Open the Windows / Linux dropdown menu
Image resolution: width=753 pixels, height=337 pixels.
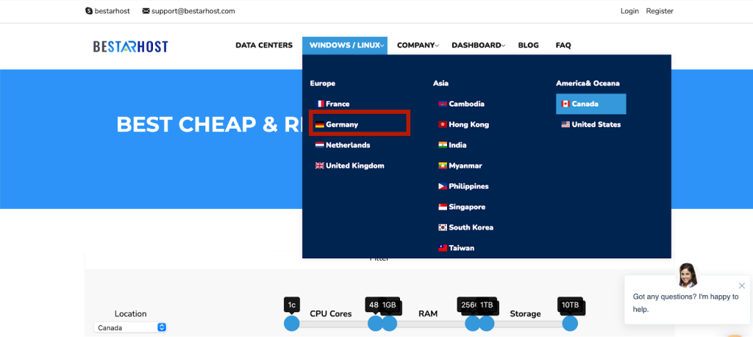[345, 46]
